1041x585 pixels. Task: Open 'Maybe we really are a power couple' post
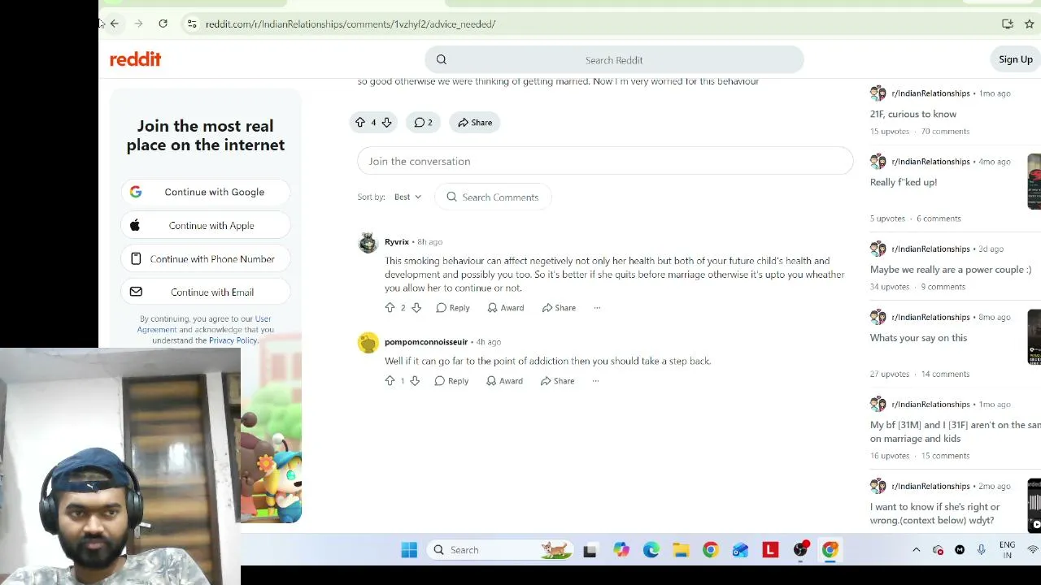[951, 270]
